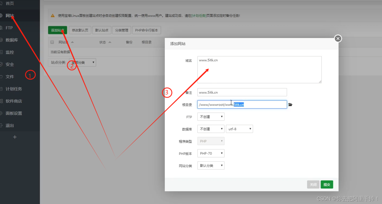
Task: Open the 默认分类 website category dropdown
Action: [x=211, y=166]
